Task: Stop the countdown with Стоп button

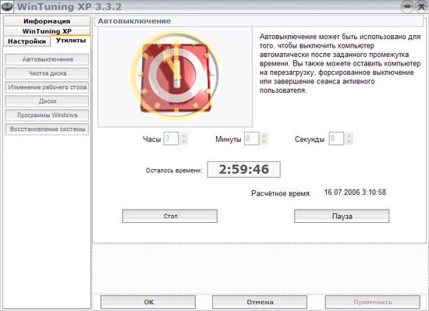Action: (x=170, y=216)
